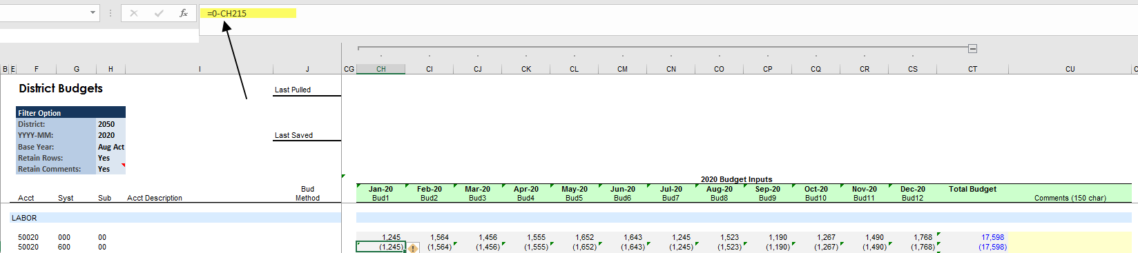The width and height of the screenshot is (1138, 253).
Task: Open the Name Box dropdown arrow
Action: click(93, 12)
